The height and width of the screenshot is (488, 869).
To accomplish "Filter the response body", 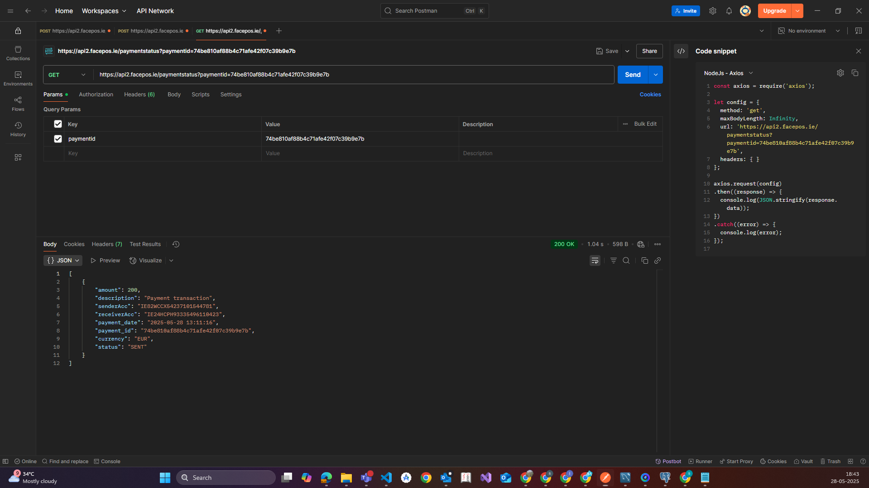I will pos(614,261).
